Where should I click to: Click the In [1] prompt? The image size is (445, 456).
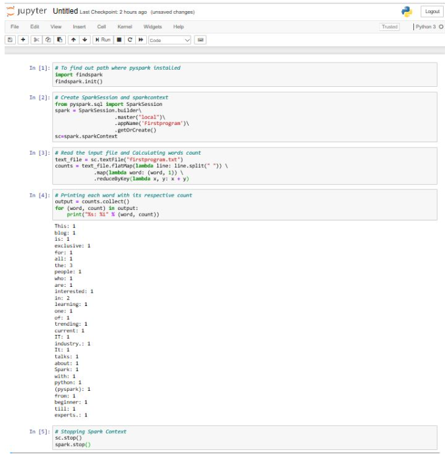tap(40, 68)
